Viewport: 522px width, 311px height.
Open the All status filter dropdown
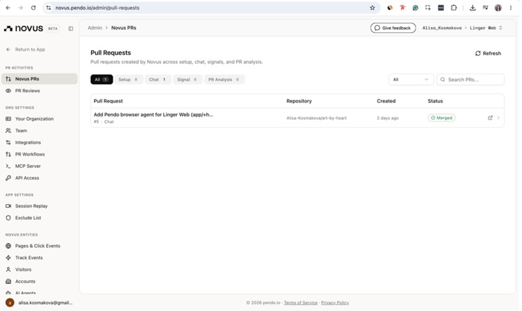tap(411, 80)
